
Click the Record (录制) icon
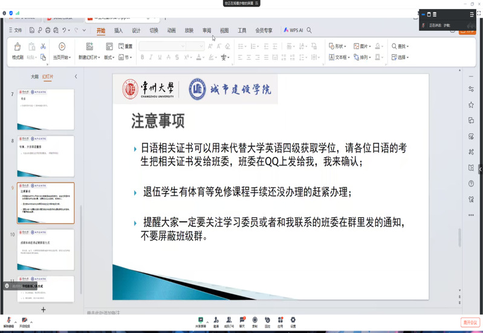pyautogui.click(x=254, y=320)
